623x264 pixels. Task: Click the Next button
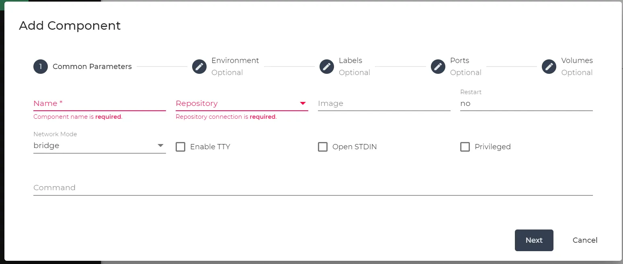(x=534, y=240)
